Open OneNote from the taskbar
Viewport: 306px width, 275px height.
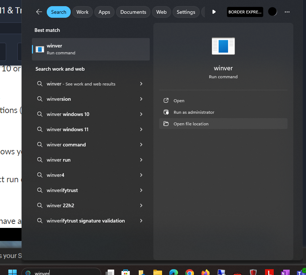coord(285,272)
